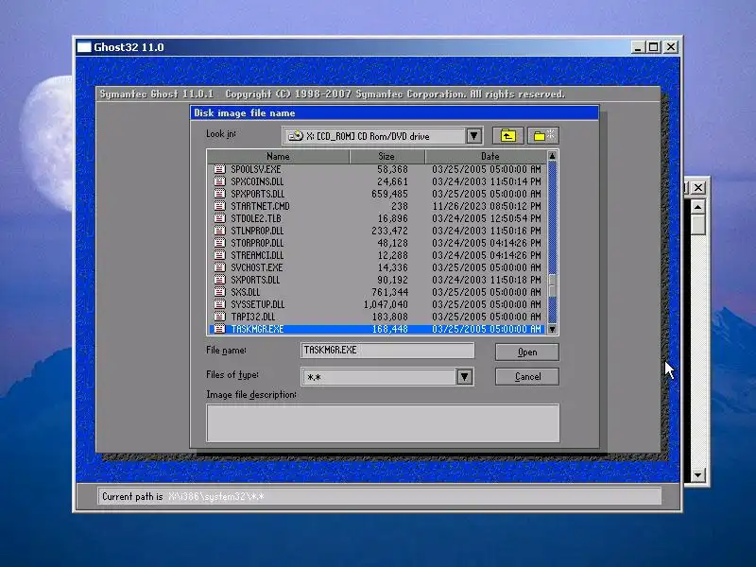Screen dimensions: 756x567
Task: Click the Cancel button
Action: [x=527, y=376]
